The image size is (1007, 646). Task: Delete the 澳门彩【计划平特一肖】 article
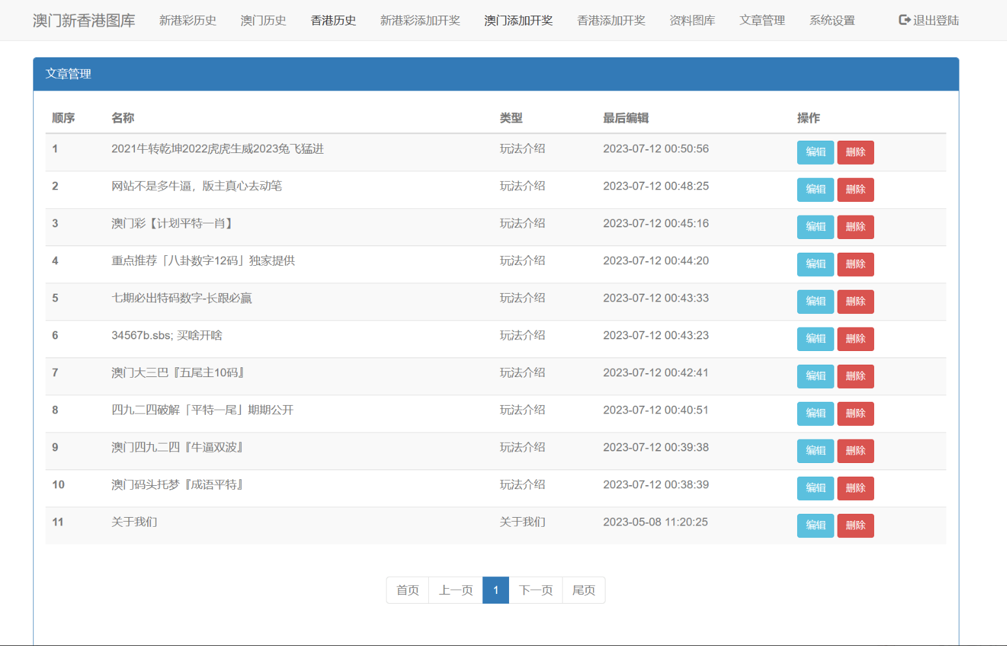(x=855, y=227)
